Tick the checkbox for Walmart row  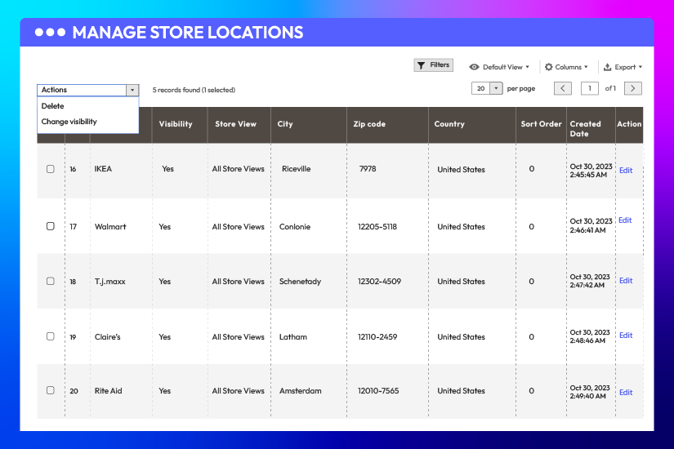51,226
